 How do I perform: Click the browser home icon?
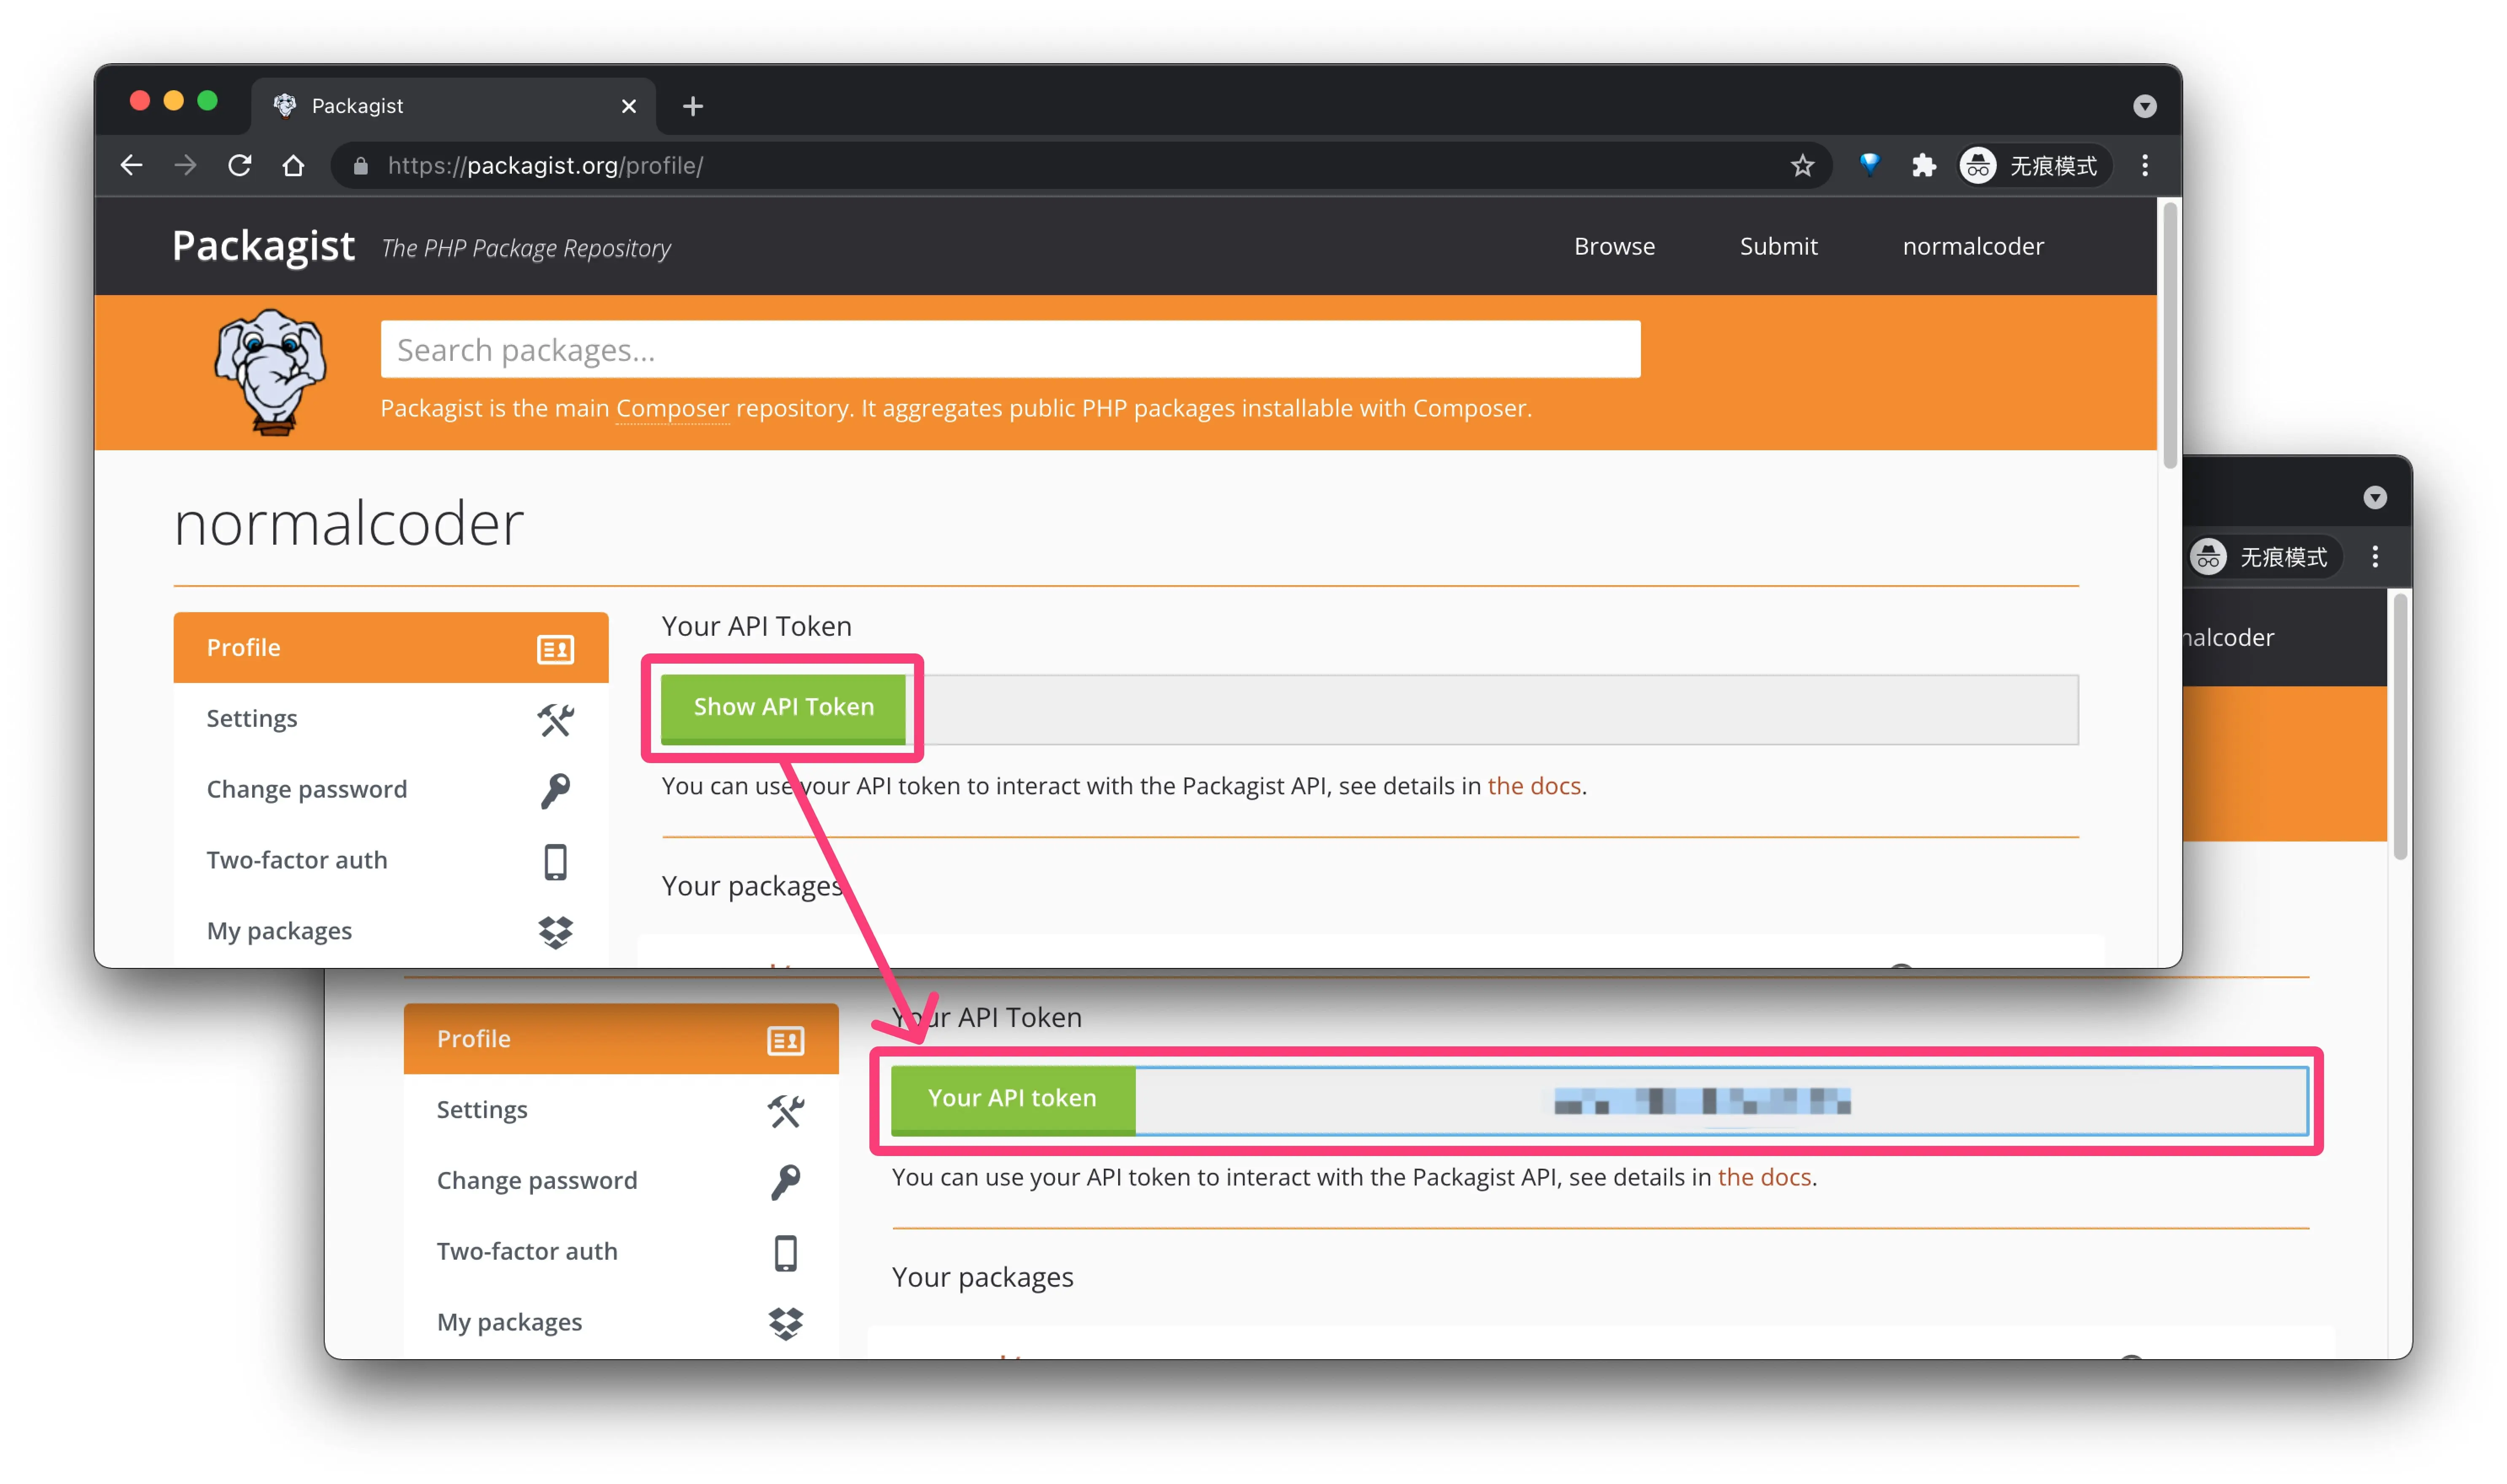[x=293, y=165]
